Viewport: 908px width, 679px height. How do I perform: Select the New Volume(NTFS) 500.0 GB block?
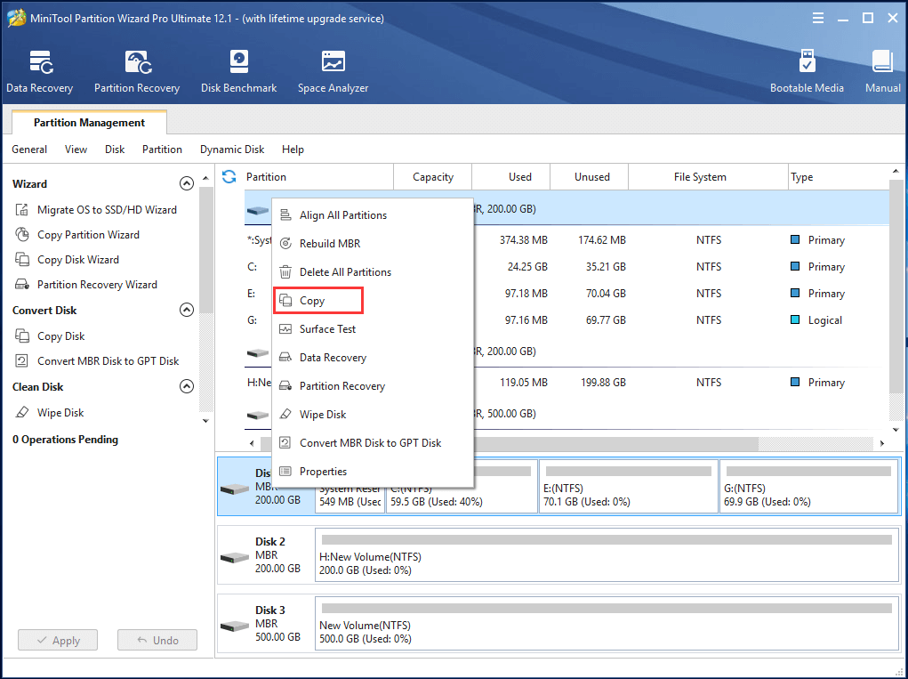point(607,623)
